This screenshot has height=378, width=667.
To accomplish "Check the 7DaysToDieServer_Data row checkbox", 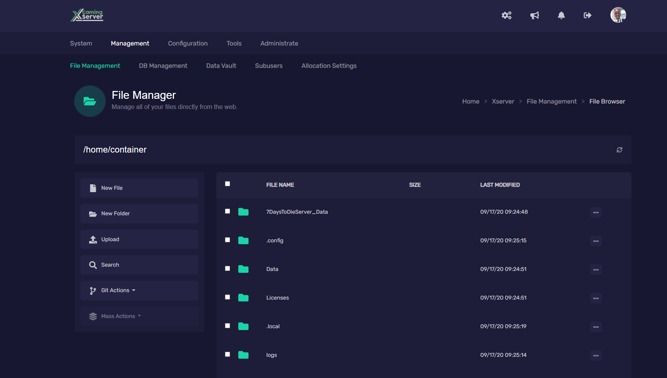I will click(x=227, y=211).
